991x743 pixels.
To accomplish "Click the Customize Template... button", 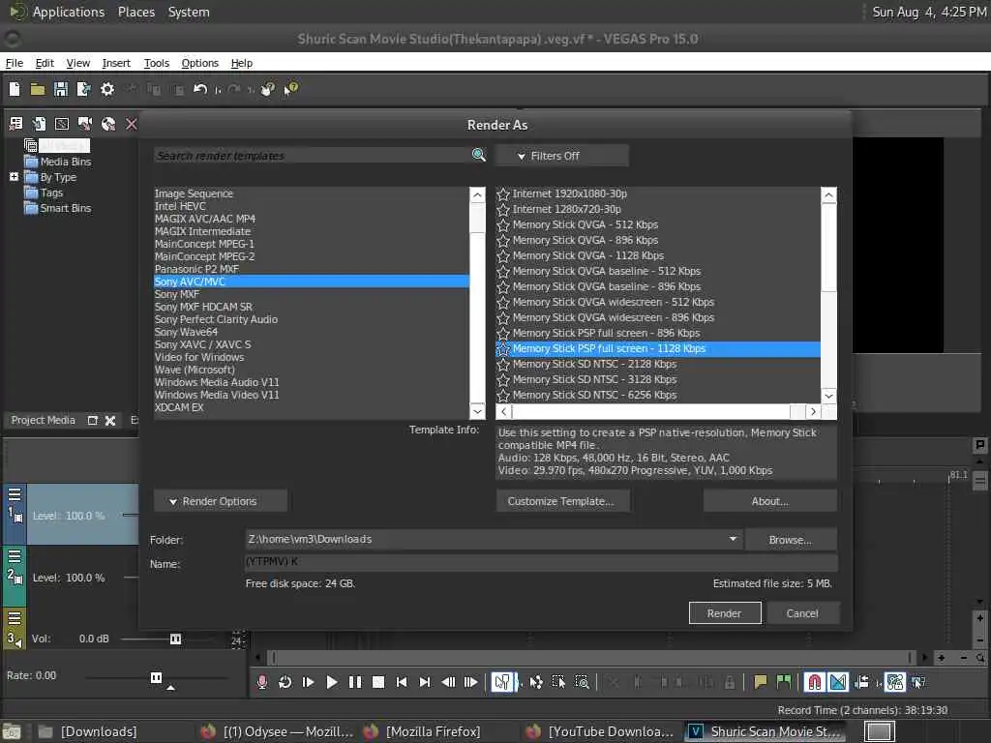I will [561, 501].
